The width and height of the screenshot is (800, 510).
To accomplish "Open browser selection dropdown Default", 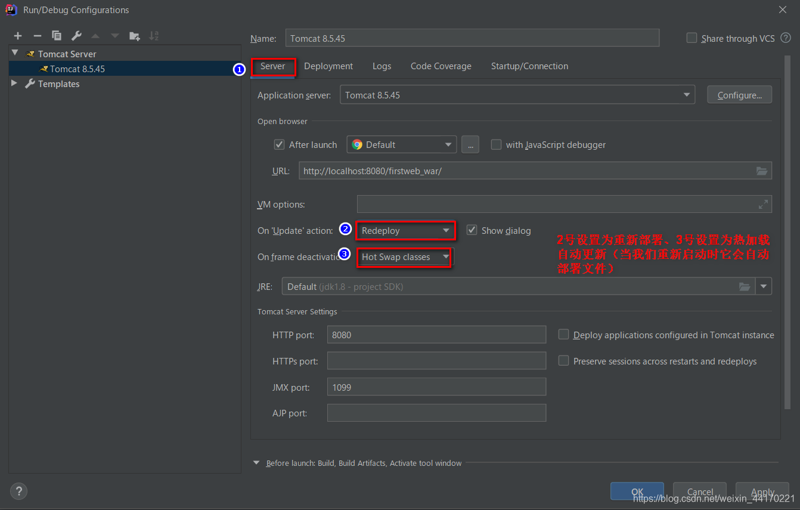I will click(402, 144).
